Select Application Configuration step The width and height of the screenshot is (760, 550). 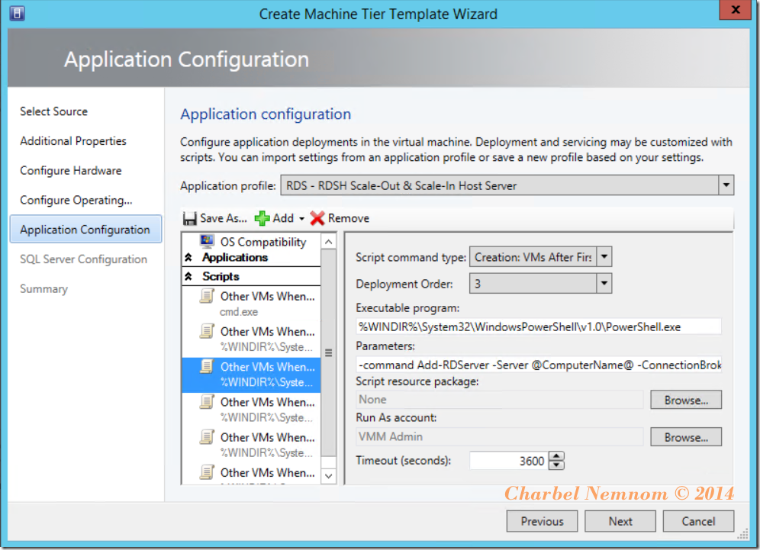[85, 229]
